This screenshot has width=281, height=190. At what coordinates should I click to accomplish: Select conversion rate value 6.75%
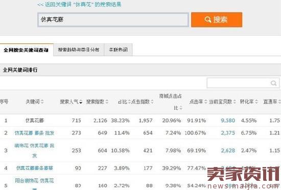click(x=249, y=133)
